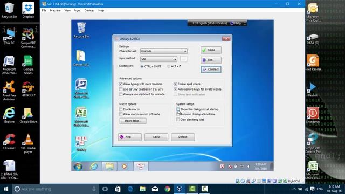The height and width of the screenshot is (194, 345).
Task: Open VirtualBox Help menu
Action: [101, 10]
